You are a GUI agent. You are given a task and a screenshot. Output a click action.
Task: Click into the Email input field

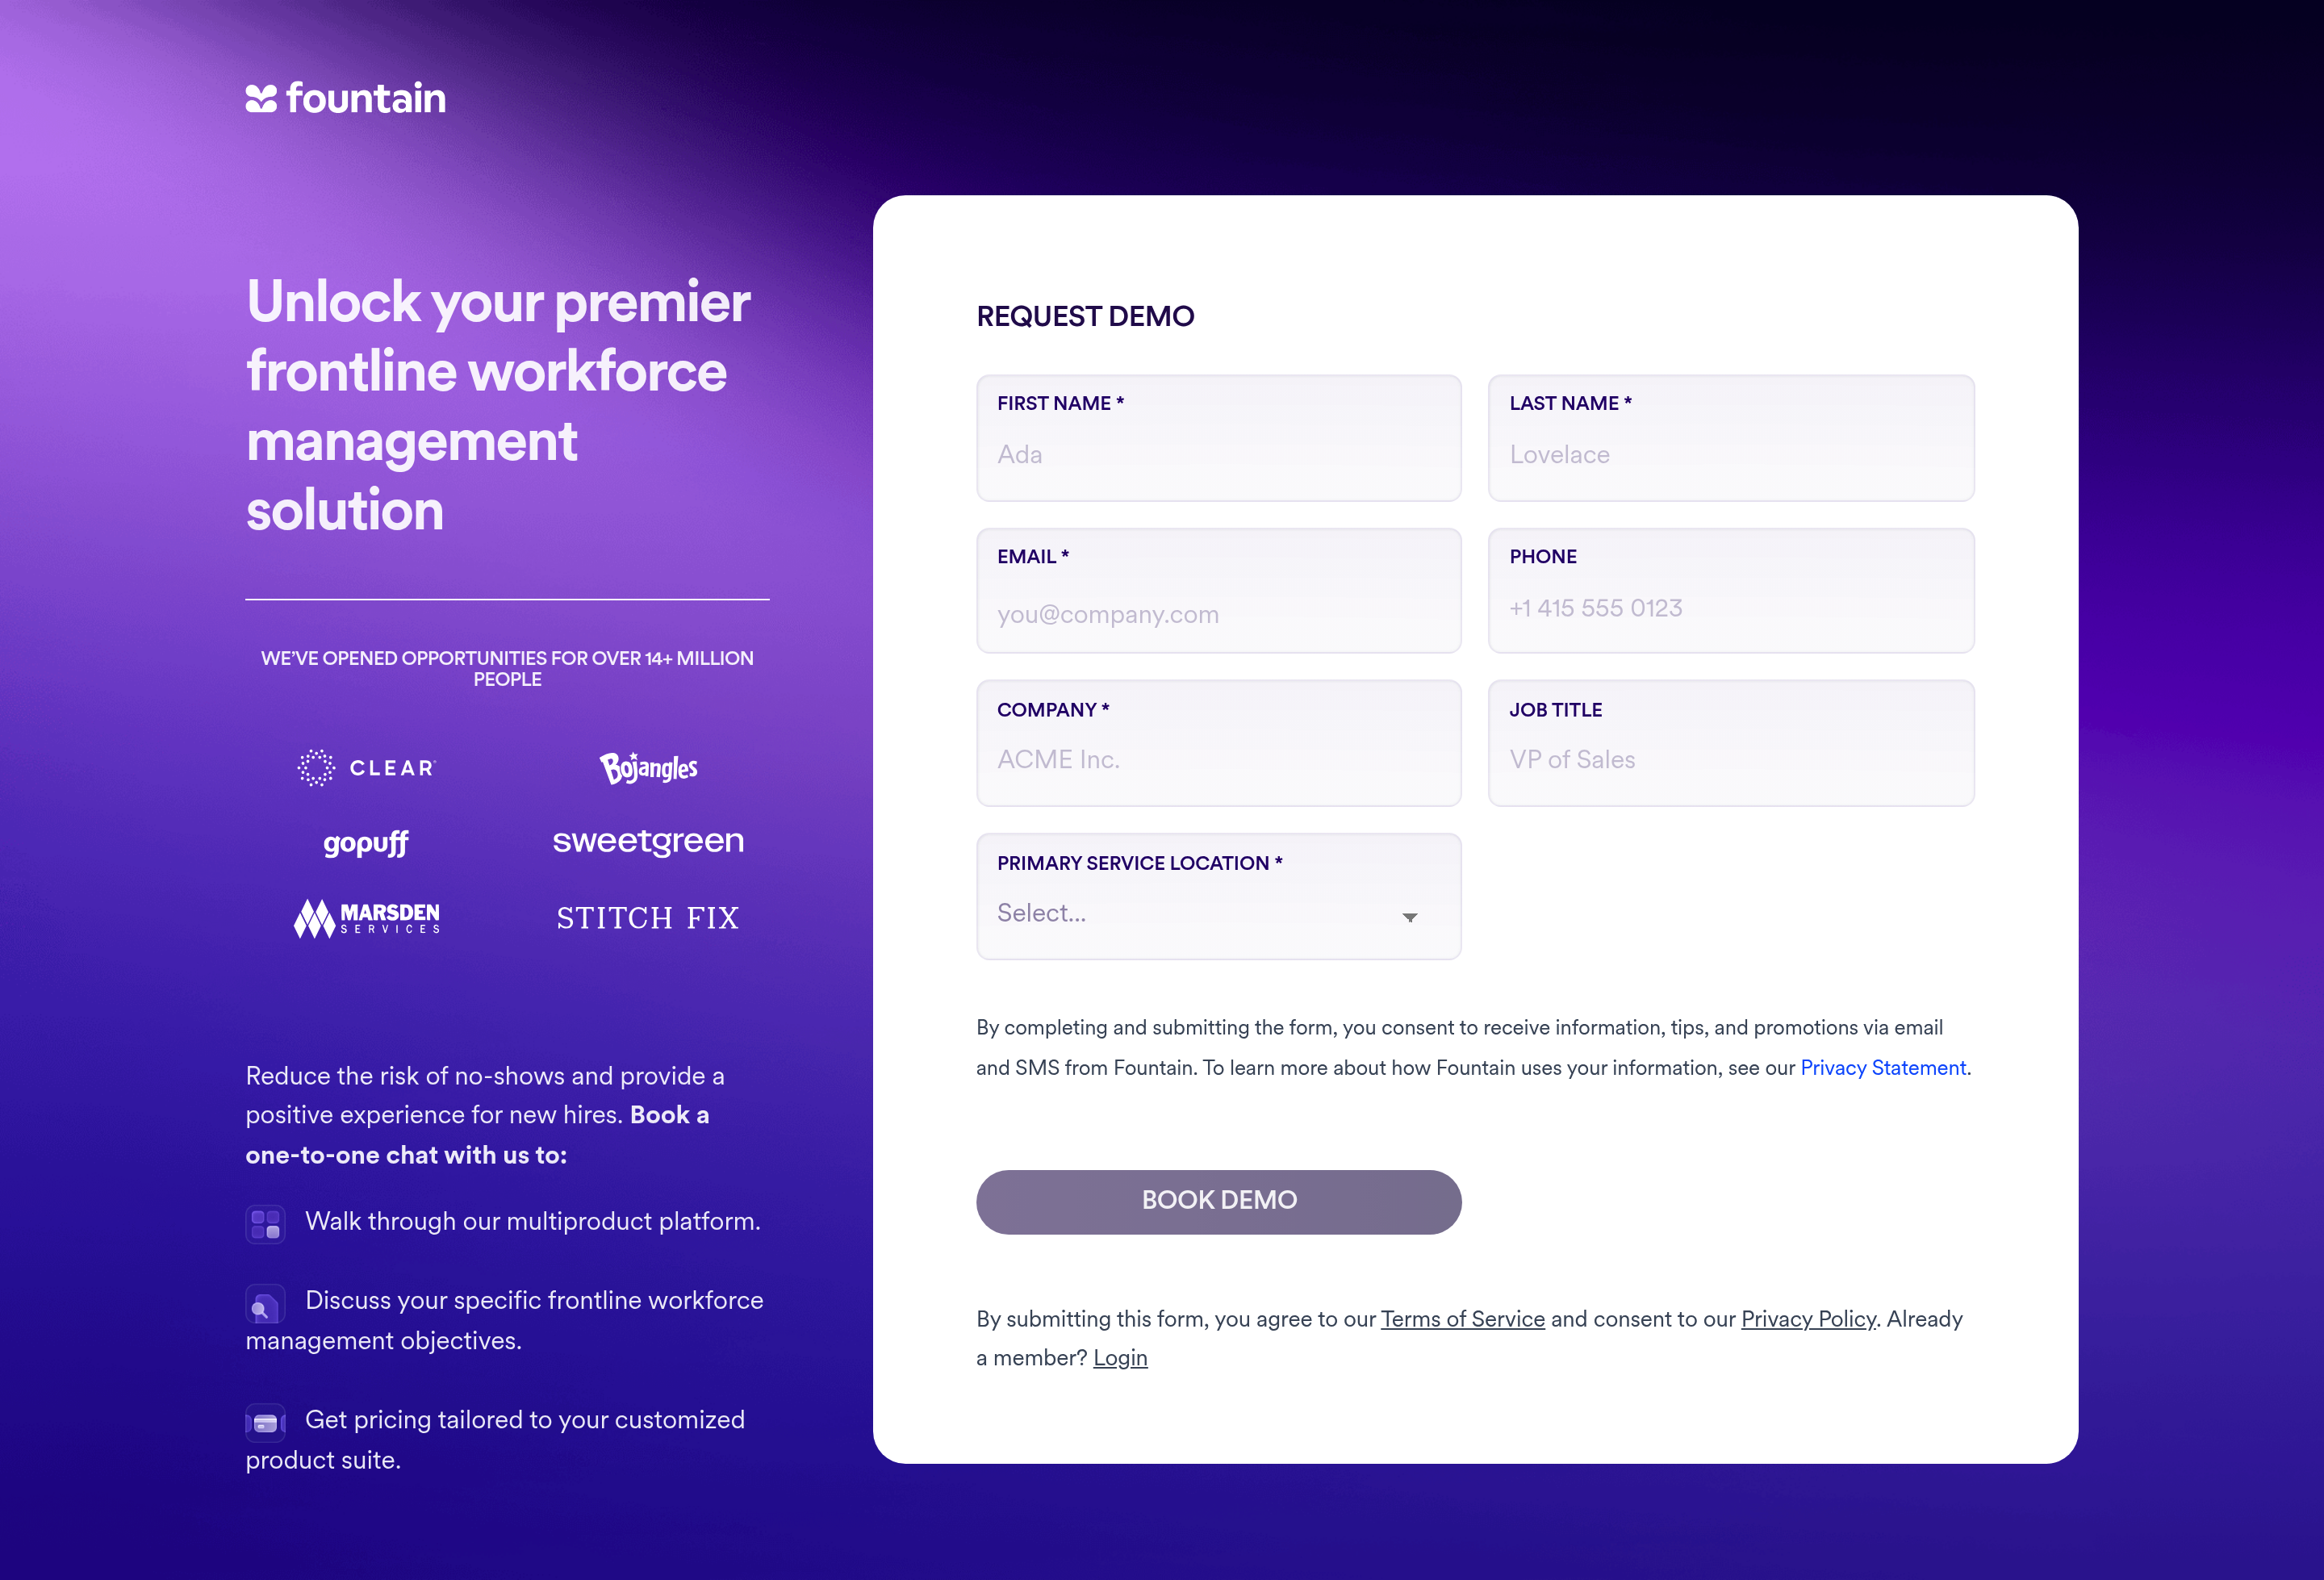[x=1218, y=614]
